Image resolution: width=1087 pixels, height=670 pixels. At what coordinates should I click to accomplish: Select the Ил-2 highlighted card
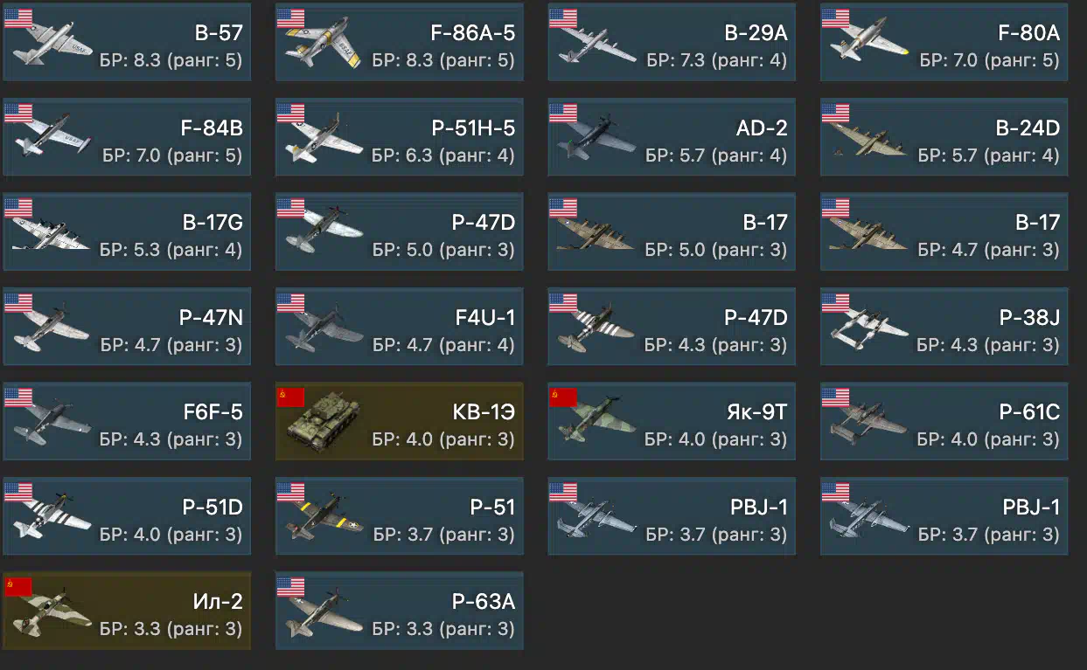(x=127, y=611)
